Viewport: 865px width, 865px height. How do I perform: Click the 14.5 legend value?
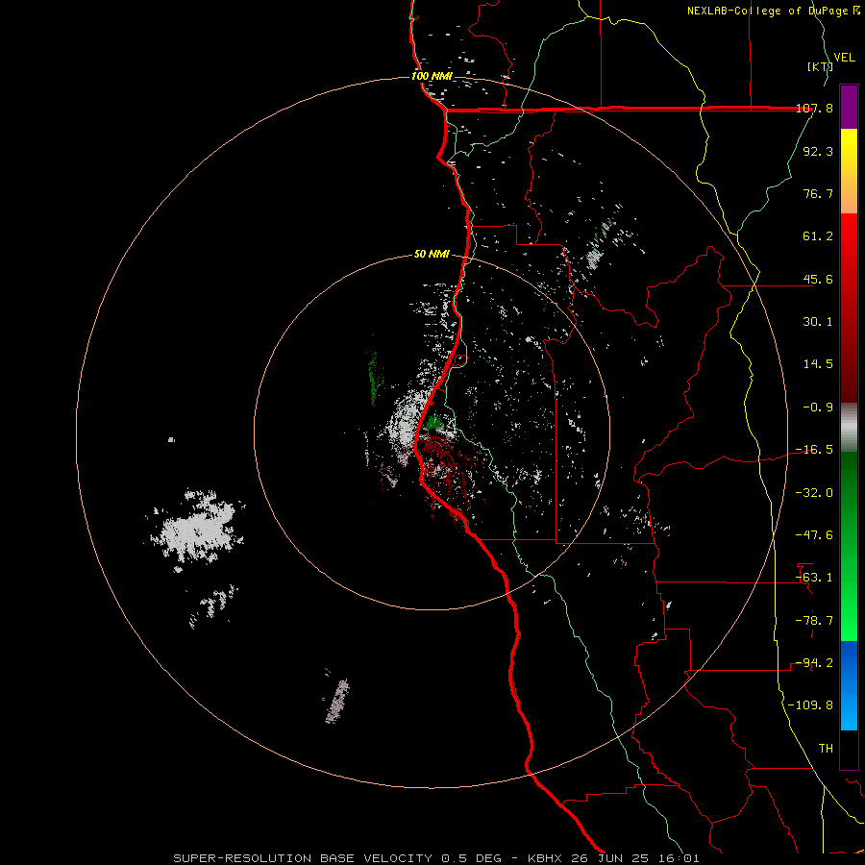click(x=818, y=364)
